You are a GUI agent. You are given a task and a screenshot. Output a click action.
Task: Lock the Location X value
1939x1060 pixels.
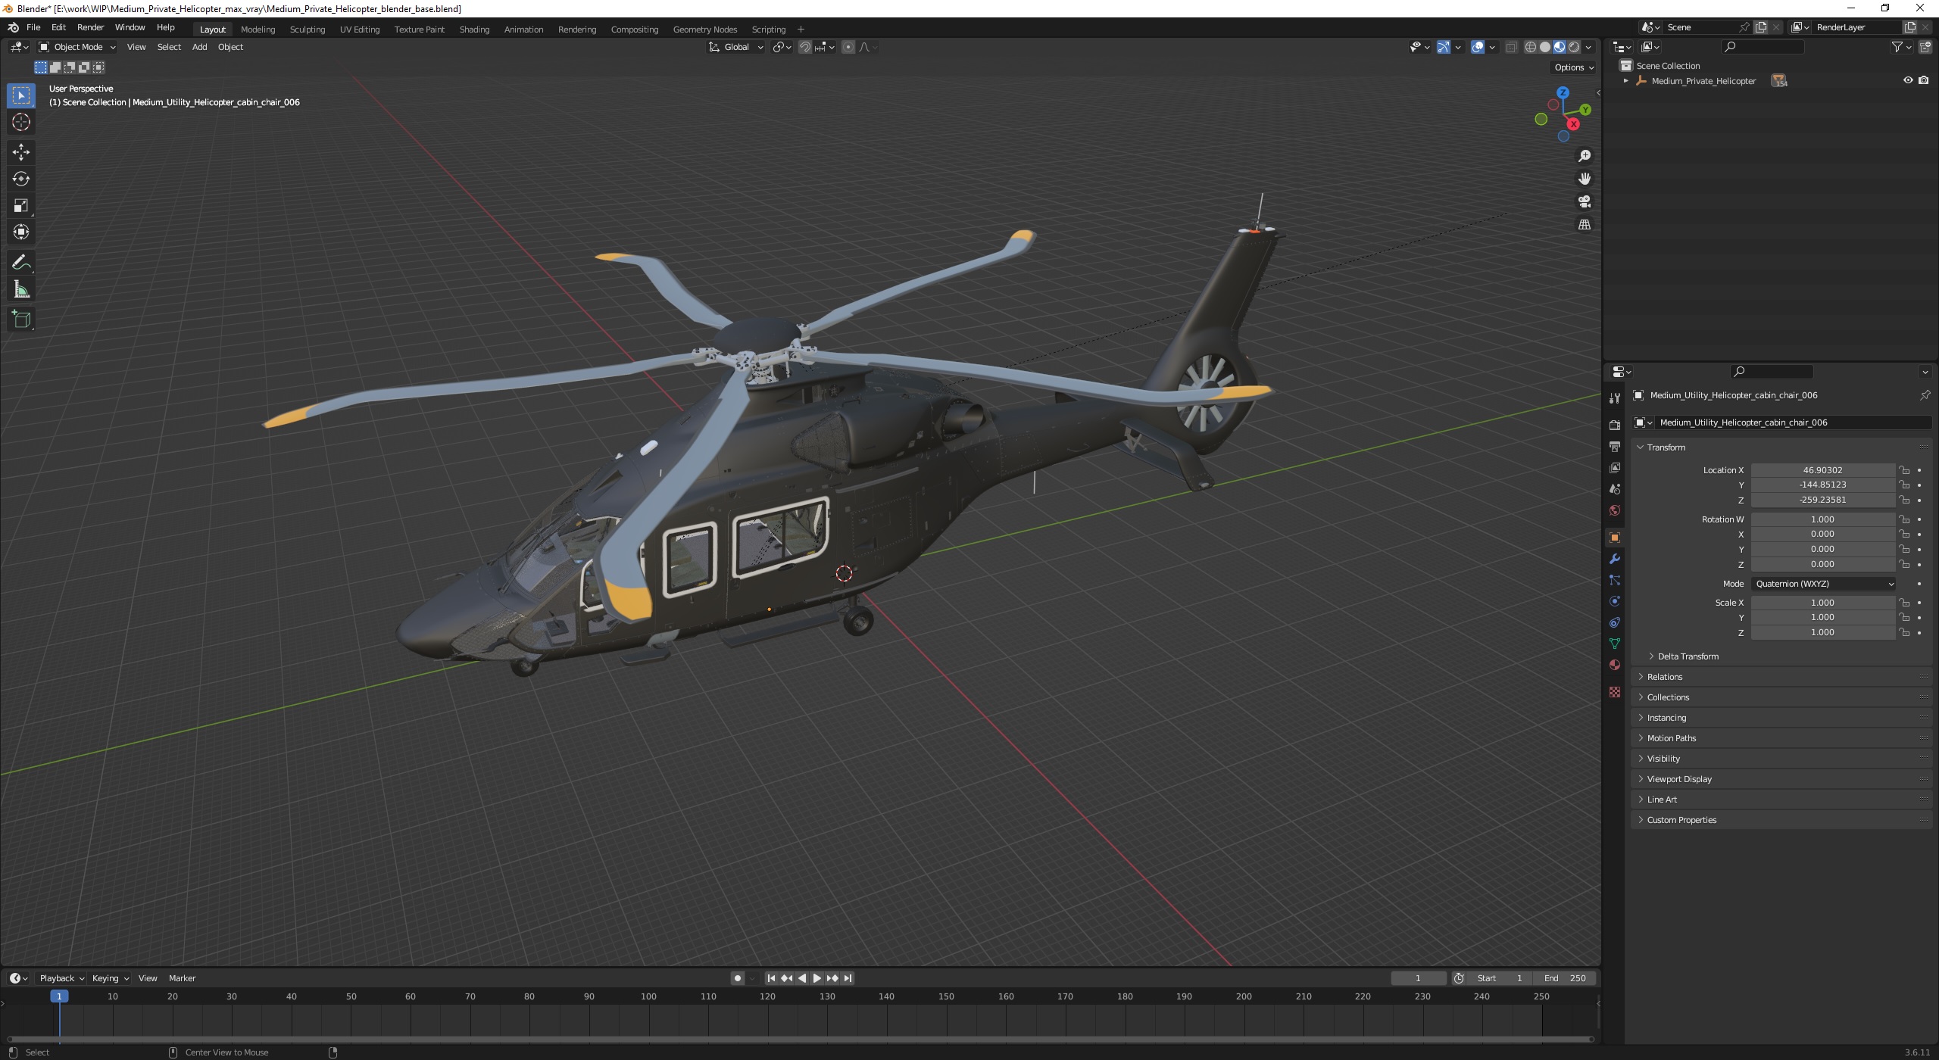1904,470
